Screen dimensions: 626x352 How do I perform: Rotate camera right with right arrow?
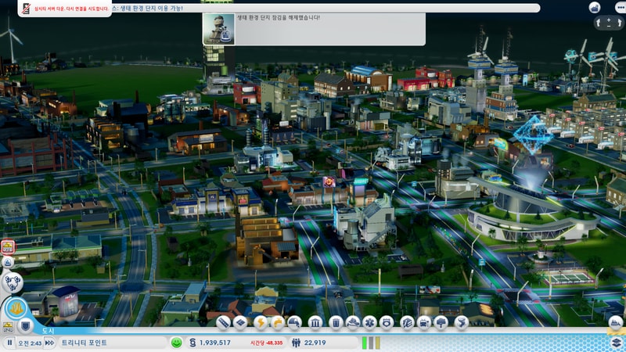point(619,23)
